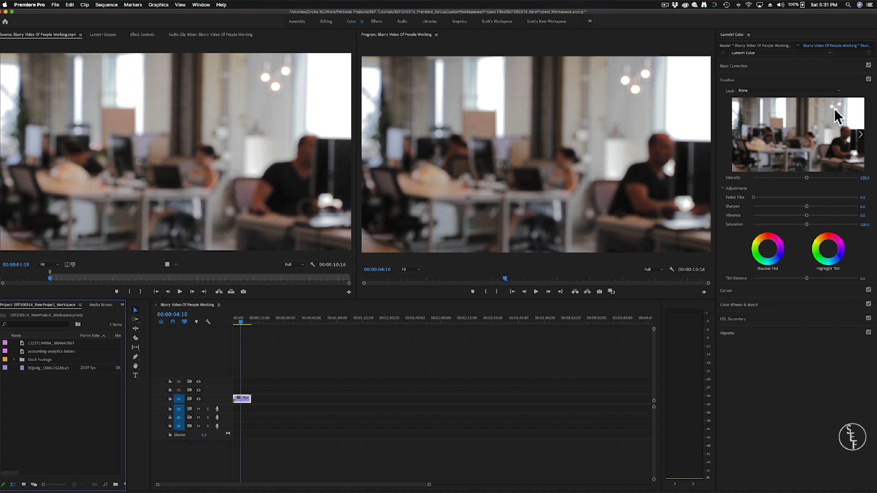877x493 pixels.
Task: Toggle Snap in the timeline
Action: [172, 322]
